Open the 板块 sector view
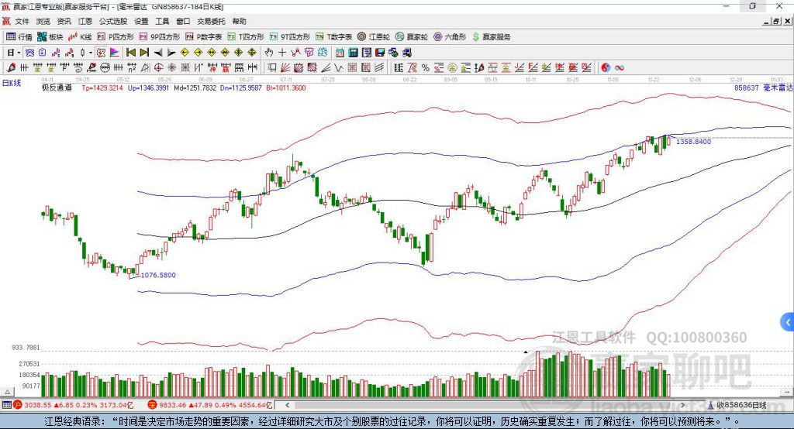The height and width of the screenshot is (429, 794). coord(50,37)
